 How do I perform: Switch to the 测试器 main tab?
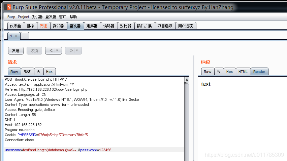click(58, 26)
